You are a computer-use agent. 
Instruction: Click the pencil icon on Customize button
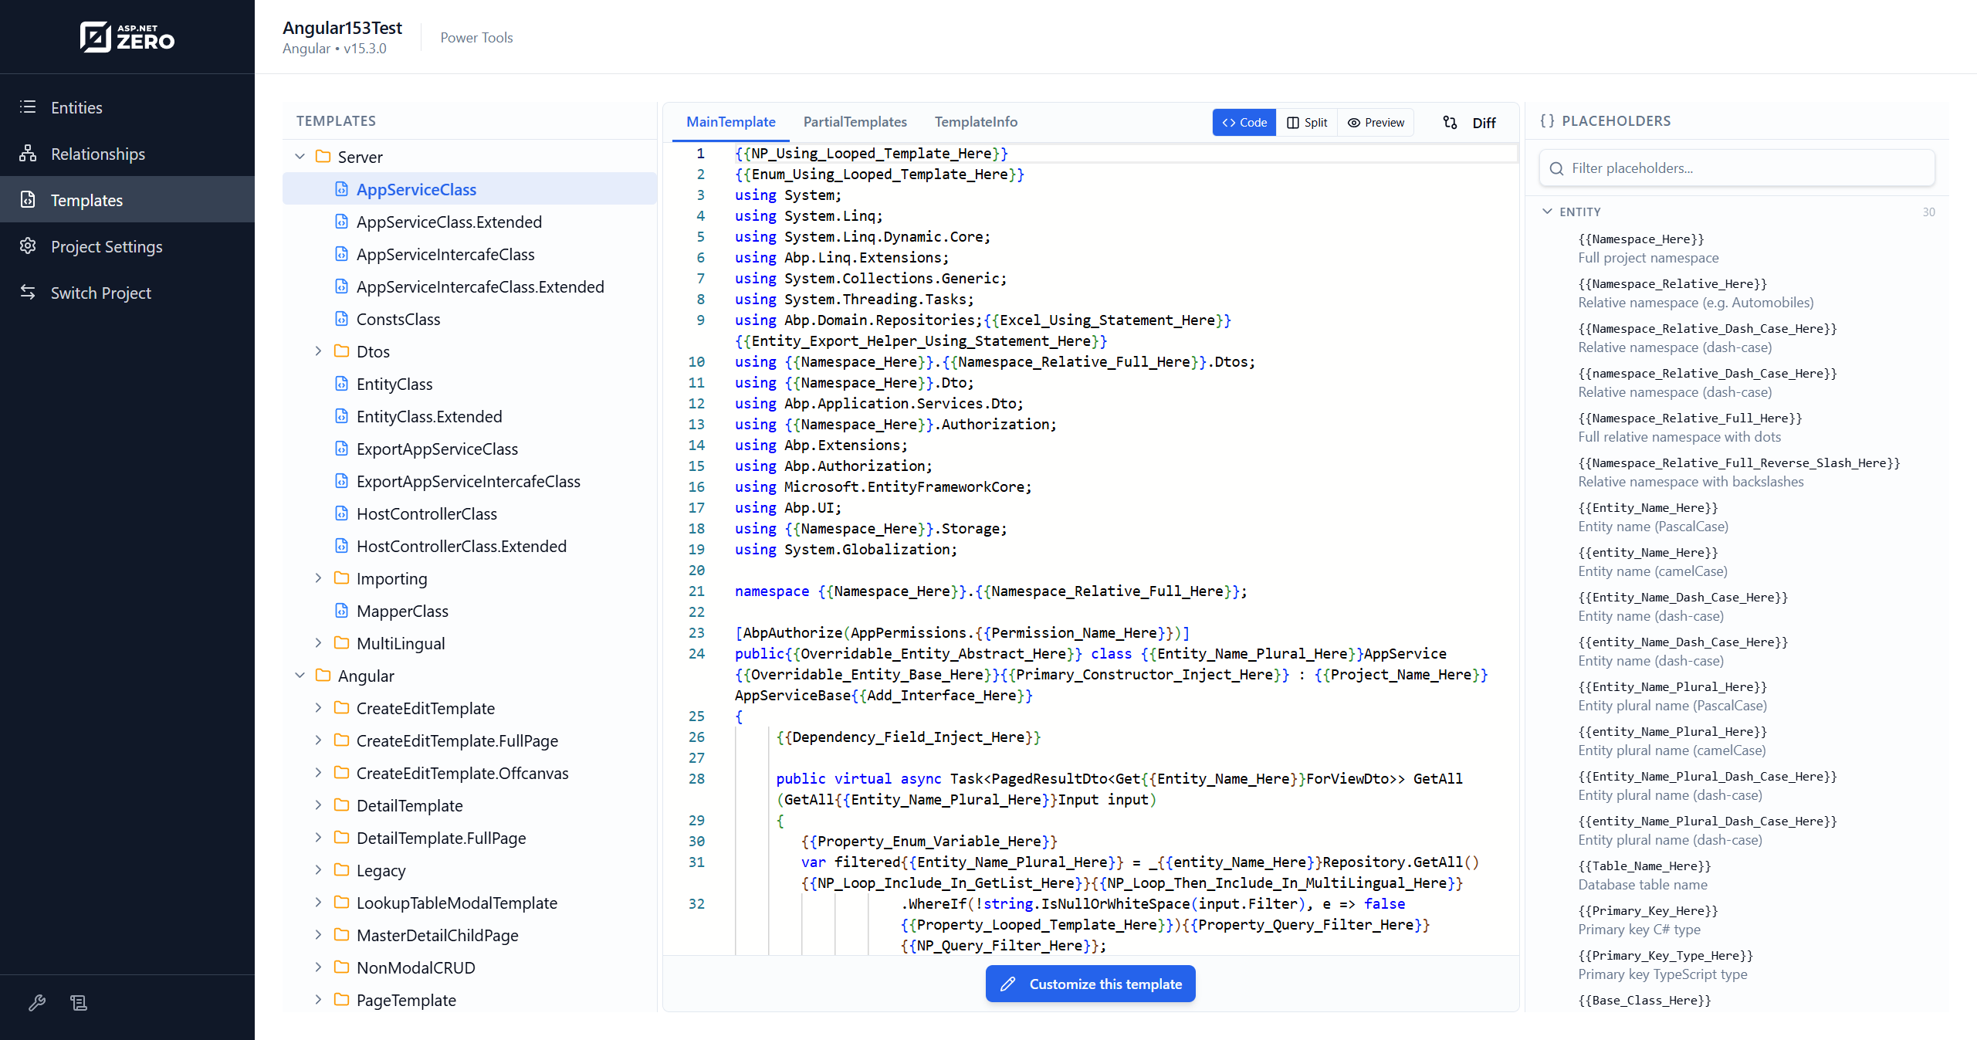(x=1007, y=984)
